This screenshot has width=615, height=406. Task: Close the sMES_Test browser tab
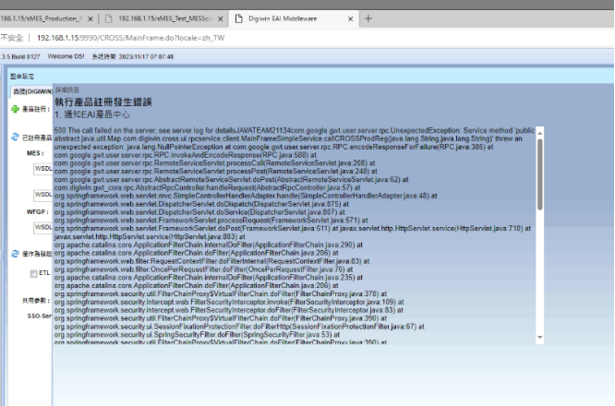click(x=218, y=18)
